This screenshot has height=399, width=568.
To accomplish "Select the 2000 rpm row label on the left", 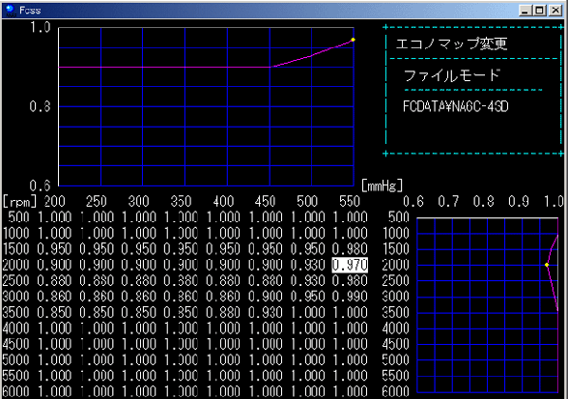I will (x=15, y=265).
